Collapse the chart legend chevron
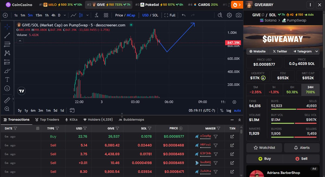This screenshot has width=325, height=177. (19, 41)
